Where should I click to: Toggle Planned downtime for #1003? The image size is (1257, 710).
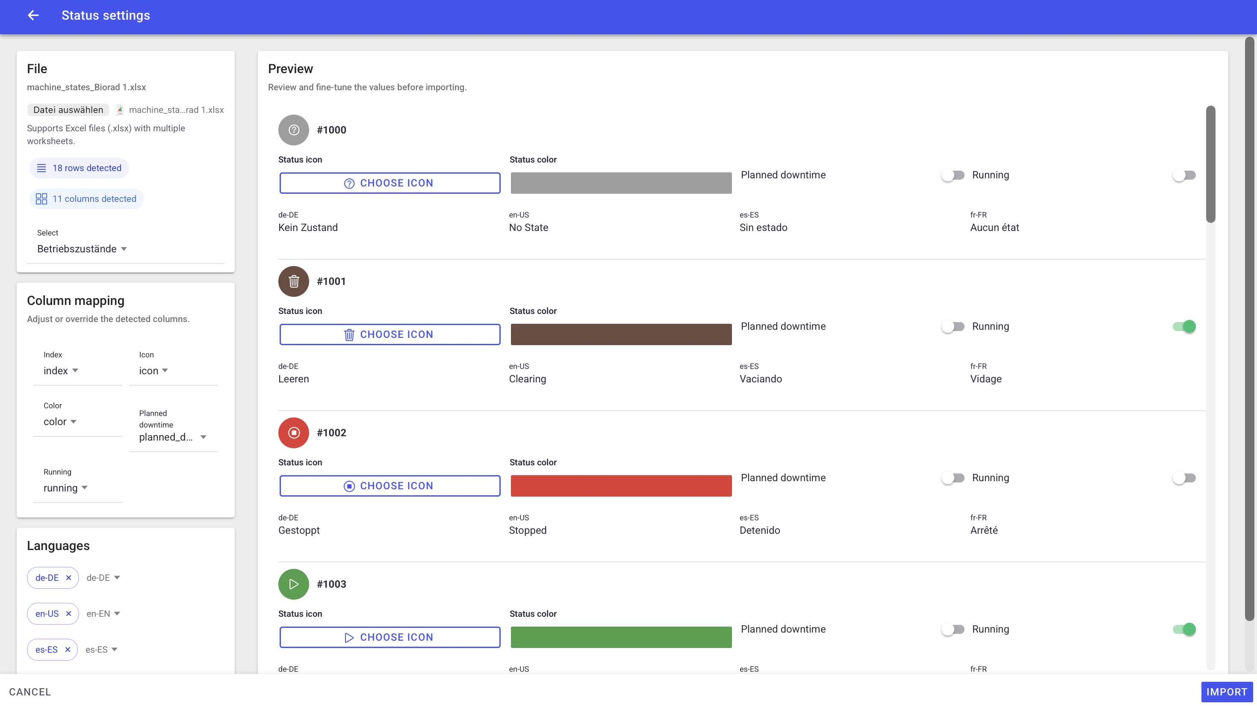coord(953,629)
